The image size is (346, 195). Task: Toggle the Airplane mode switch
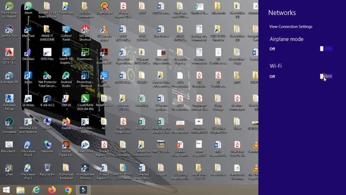click(326, 49)
